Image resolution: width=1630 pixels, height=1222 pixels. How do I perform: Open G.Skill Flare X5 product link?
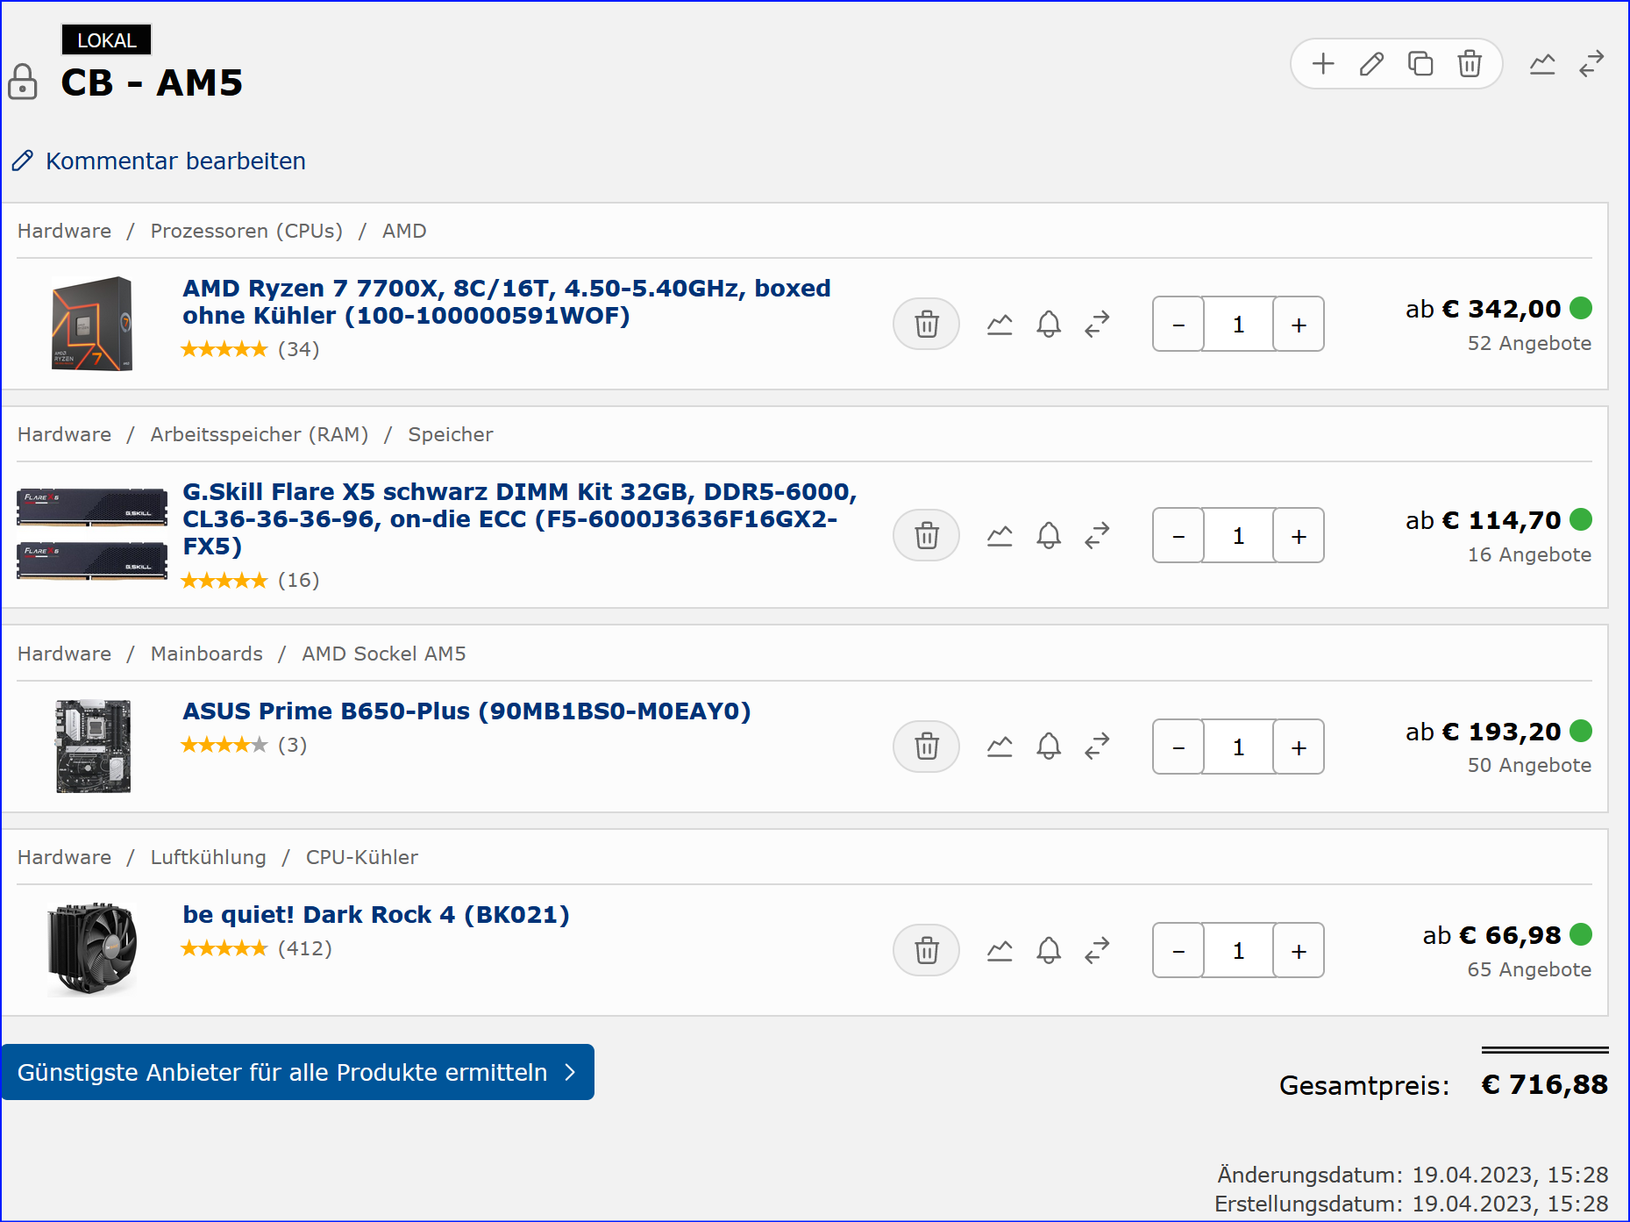pos(519,518)
